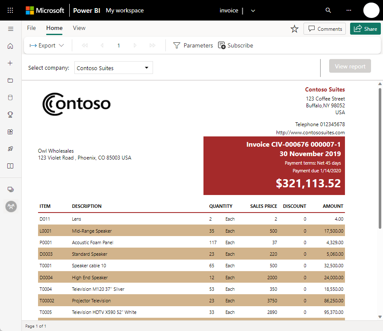Image resolution: width=383 pixels, height=331 pixels.
Task: Click the Share button
Action: [x=365, y=29]
